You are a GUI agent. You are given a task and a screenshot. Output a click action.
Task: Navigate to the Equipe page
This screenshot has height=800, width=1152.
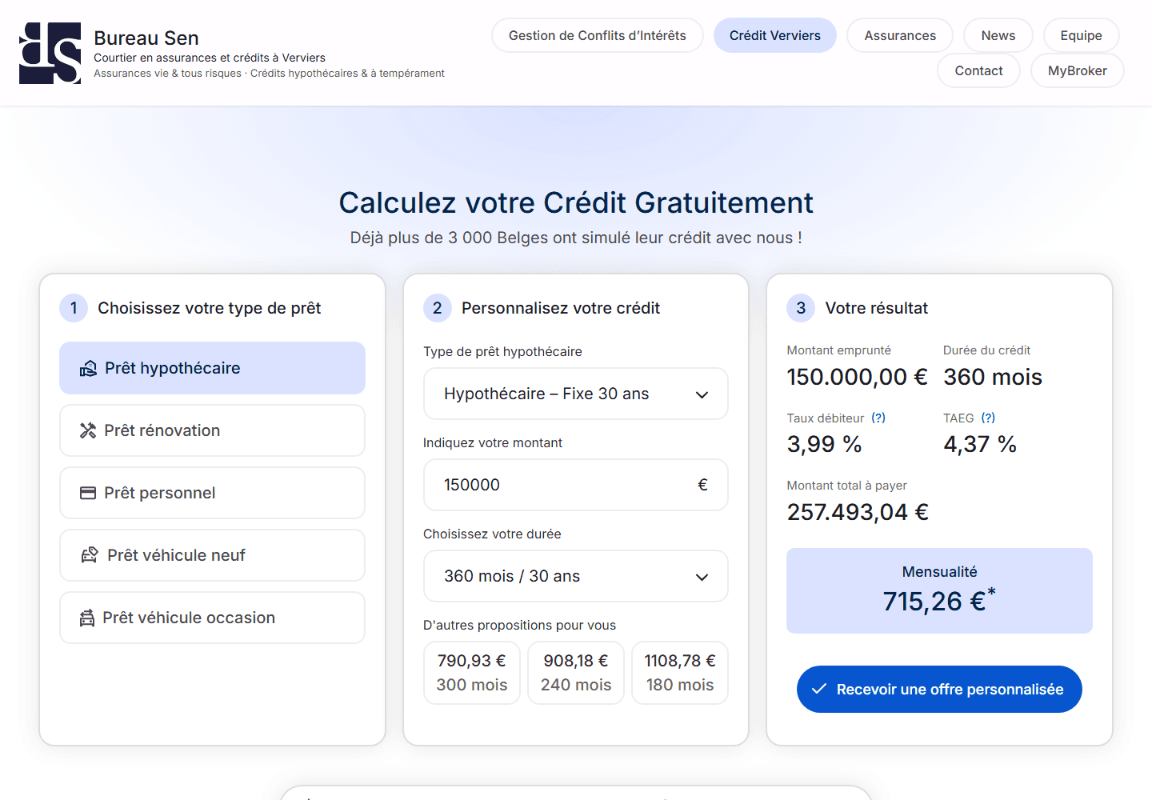pos(1081,35)
